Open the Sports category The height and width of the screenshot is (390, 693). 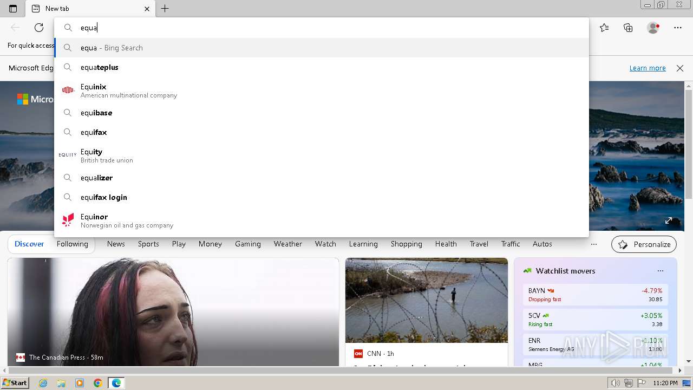tap(148, 244)
